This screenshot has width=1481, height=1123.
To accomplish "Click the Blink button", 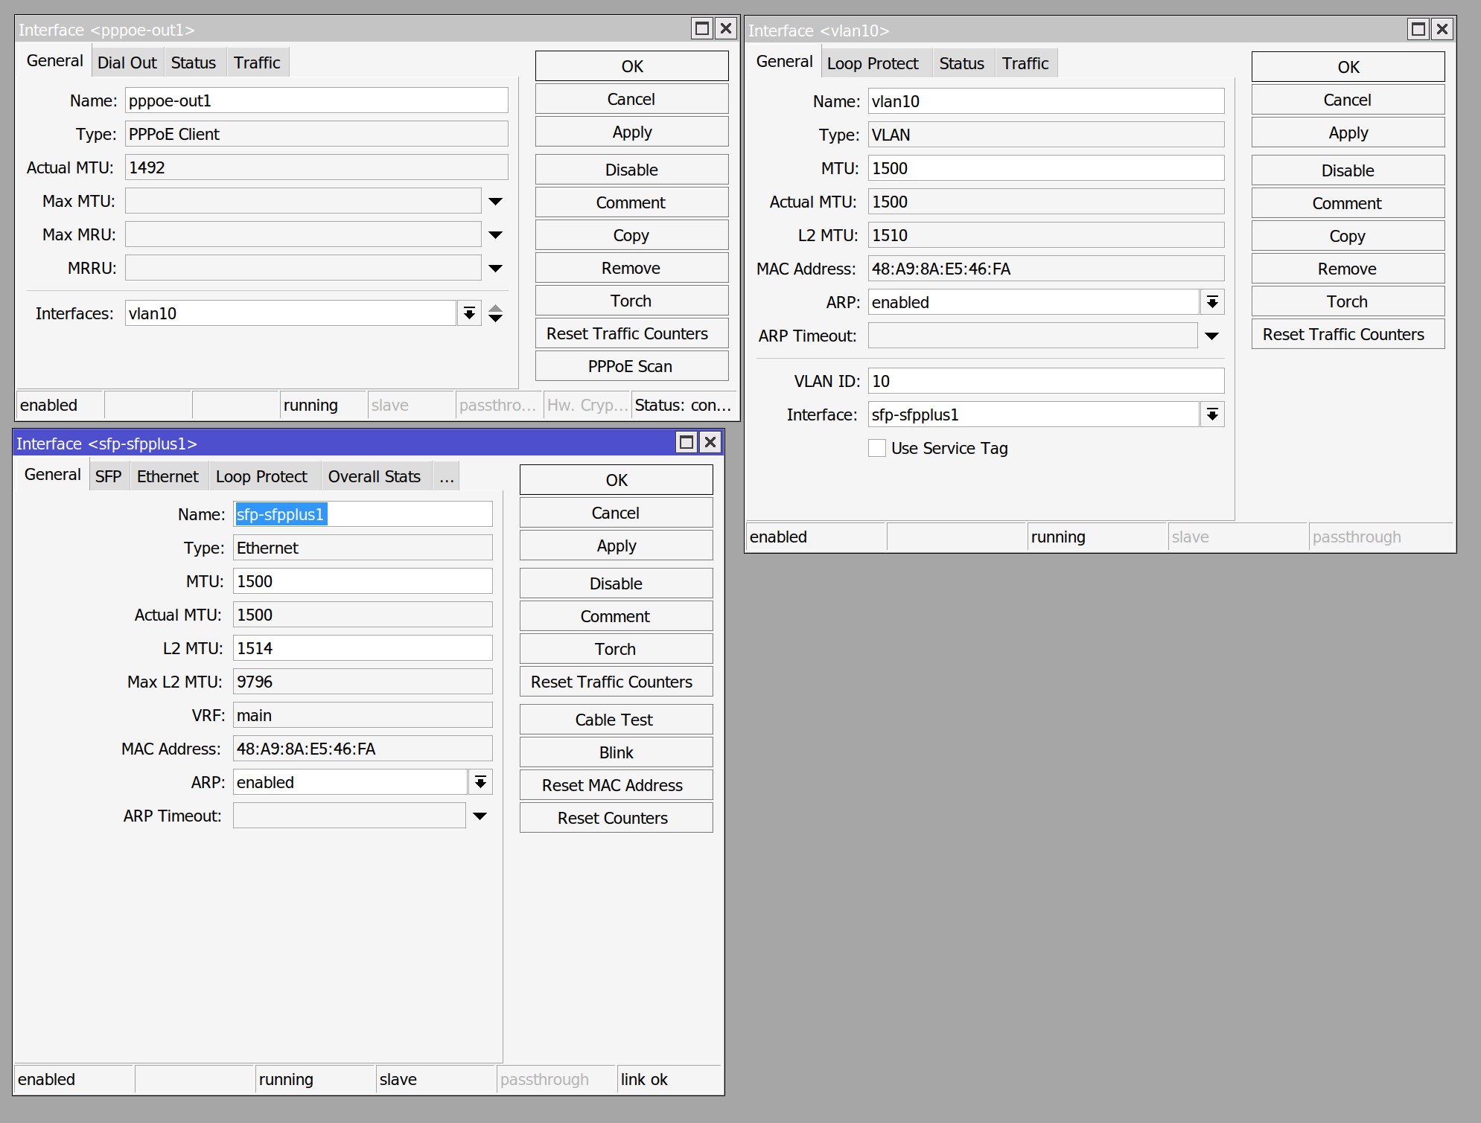I will point(616,752).
